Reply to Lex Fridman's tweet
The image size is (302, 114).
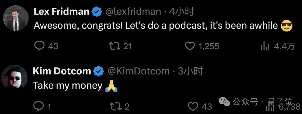(x=39, y=46)
